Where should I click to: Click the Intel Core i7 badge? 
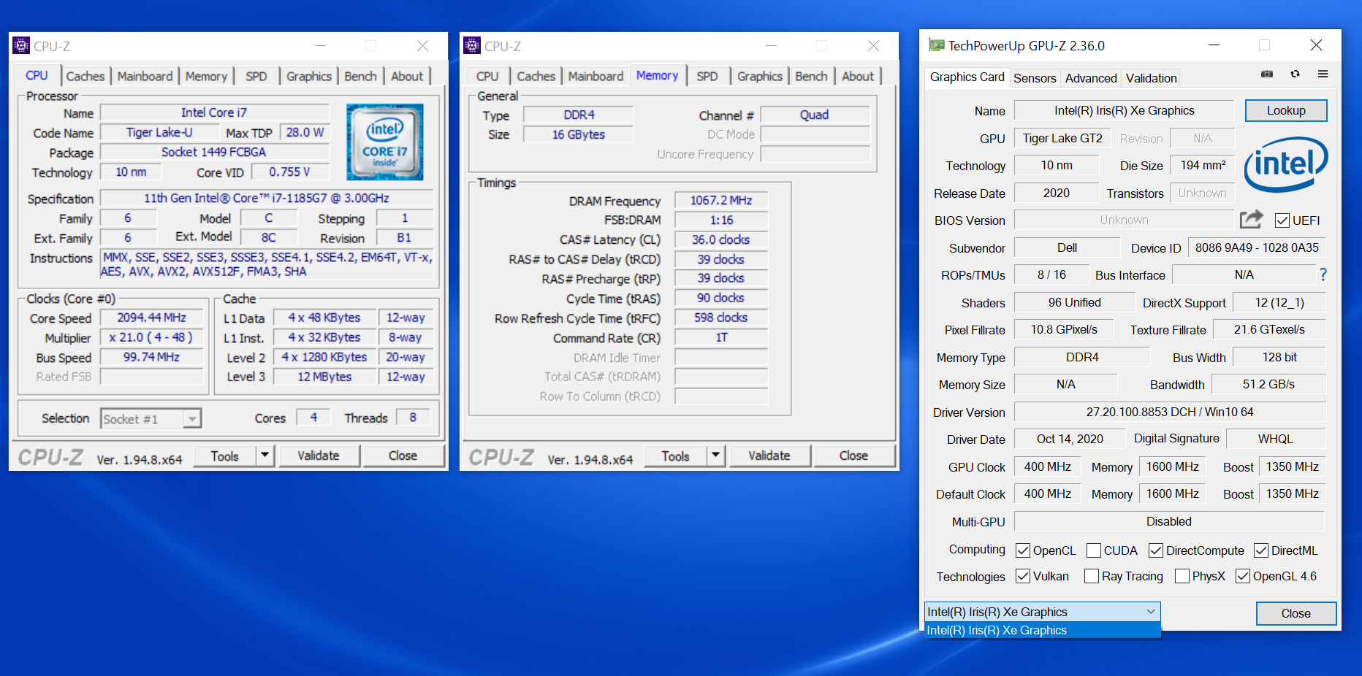coord(384,142)
